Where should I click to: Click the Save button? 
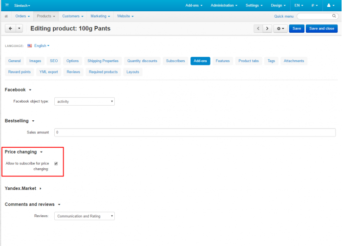[297, 28]
